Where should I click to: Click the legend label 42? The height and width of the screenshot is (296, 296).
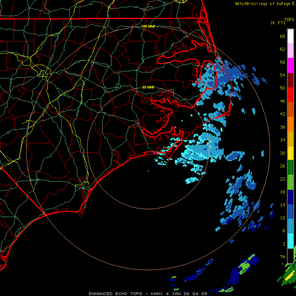283,114
